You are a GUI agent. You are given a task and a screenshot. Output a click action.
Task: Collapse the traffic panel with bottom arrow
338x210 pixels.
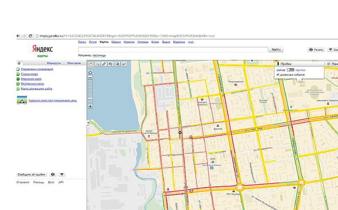point(300,79)
